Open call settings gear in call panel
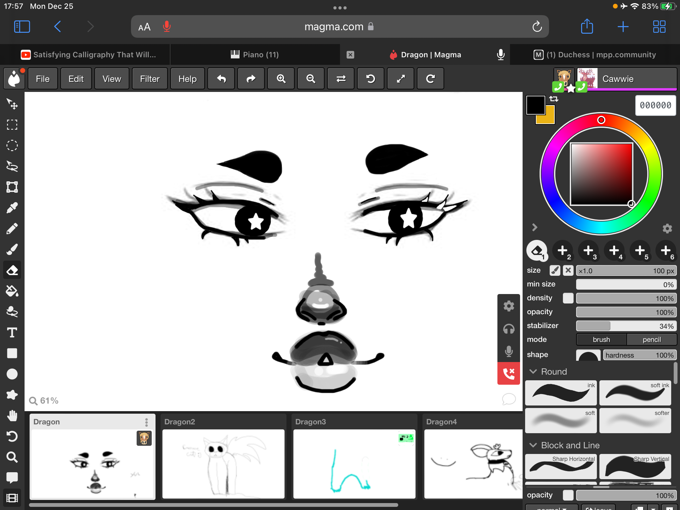680x510 pixels. coord(509,306)
